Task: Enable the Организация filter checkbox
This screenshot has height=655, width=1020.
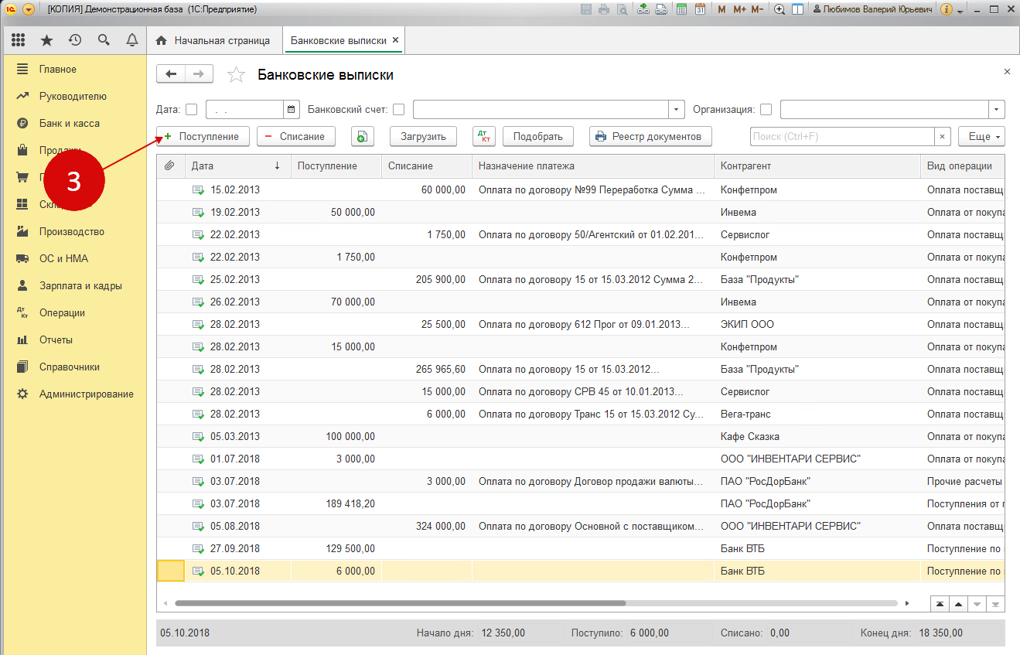Action: [766, 109]
